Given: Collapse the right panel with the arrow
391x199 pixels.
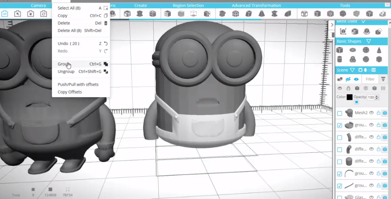Looking at the screenshot, I should click(x=332, y=25).
